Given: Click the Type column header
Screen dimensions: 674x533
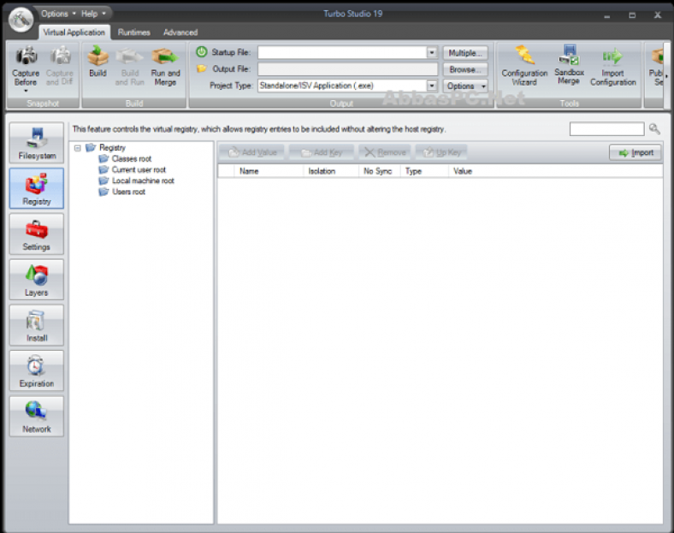Looking at the screenshot, I should (x=424, y=171).
